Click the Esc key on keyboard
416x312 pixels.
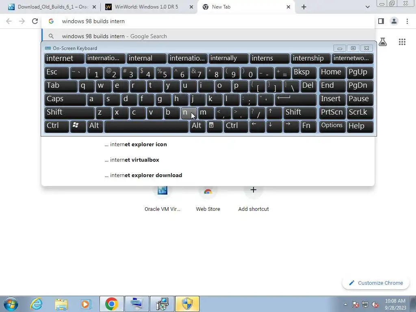(x=57, y=73)
